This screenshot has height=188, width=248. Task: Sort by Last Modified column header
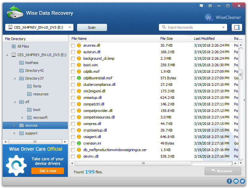point(204,39)
